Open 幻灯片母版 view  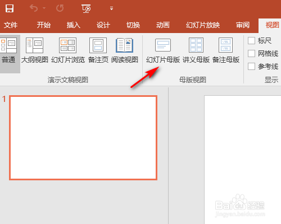pyautogui.click(x=163, y=50)
